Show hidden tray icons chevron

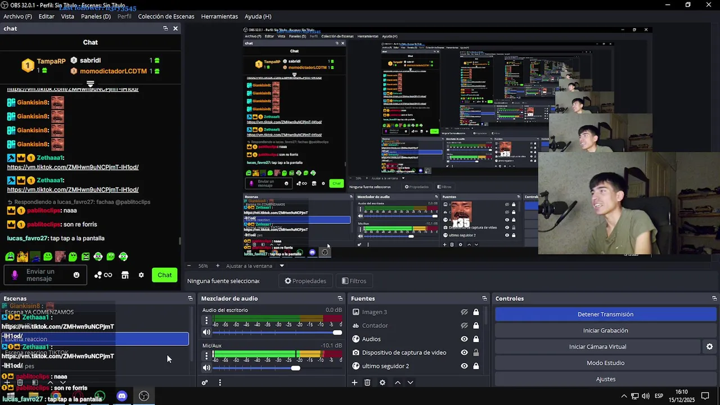point(624,396)
